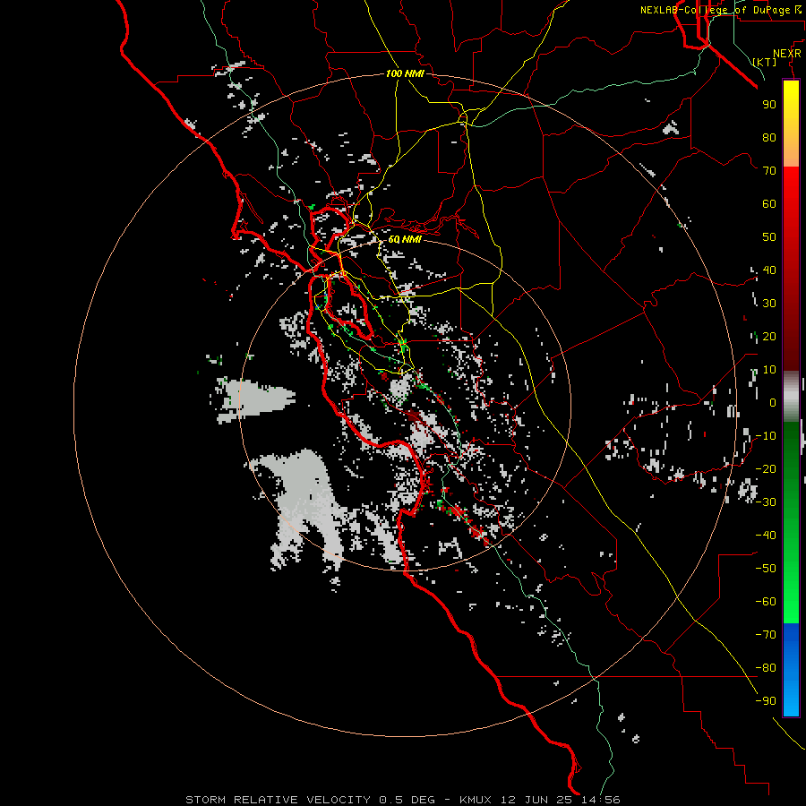Click the 70 value on the velocity scale
The image size is (806, 806).
tap(769, 171)
